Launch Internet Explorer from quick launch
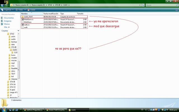179x112 pixels. point(13,110)
